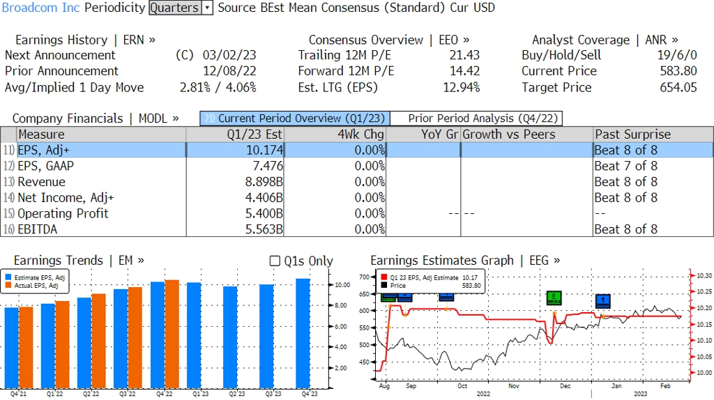The image size is (714, 400).
Task: Switch to Prior Period Analysis (Q4/22) tab
Action: pos(477,118)
